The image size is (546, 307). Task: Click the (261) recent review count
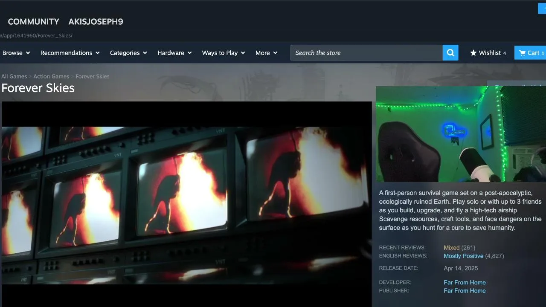point(468,248)
